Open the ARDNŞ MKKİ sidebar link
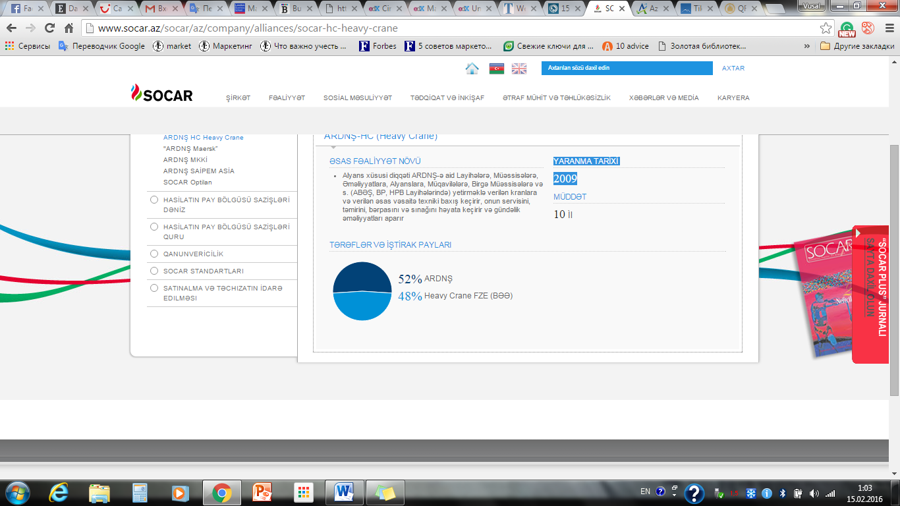The height and width of the screenshot is (506, 900). (x=185, y=160)
